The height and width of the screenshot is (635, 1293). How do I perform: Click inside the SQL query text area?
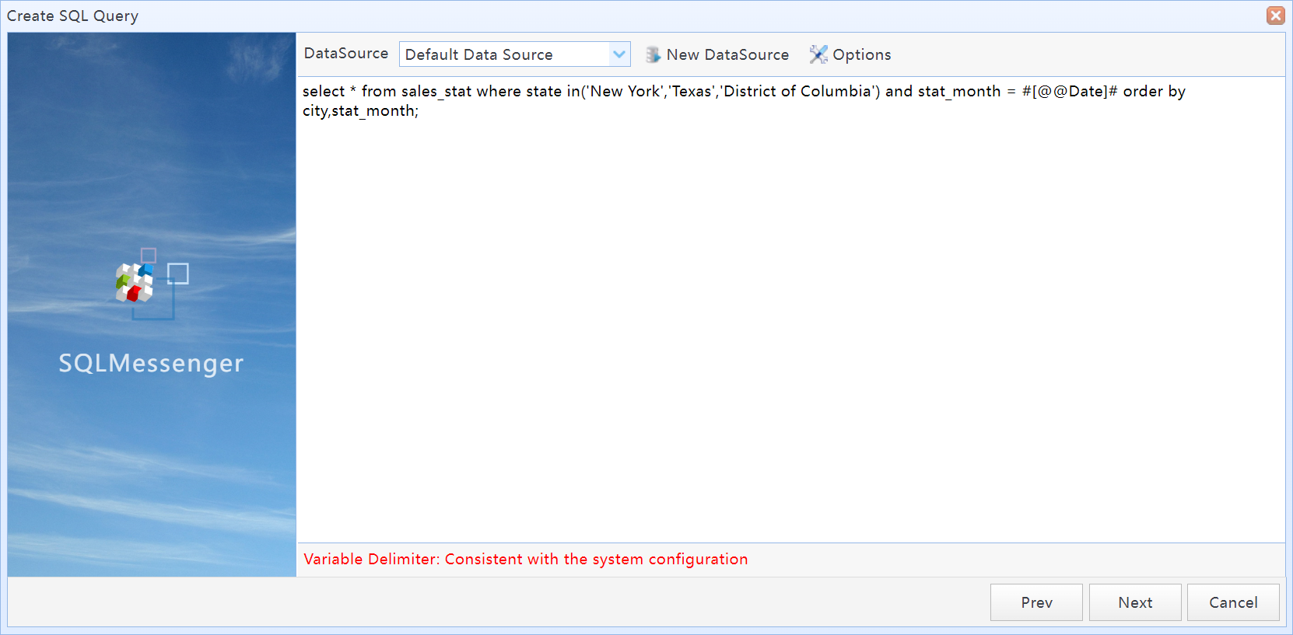[790, 309]
